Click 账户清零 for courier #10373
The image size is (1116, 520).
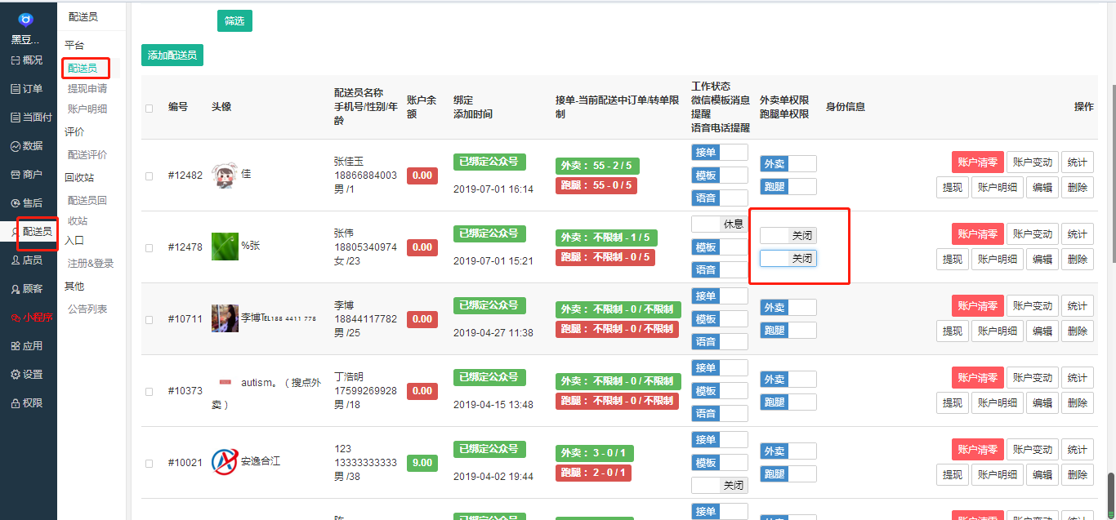pos(978,378)
